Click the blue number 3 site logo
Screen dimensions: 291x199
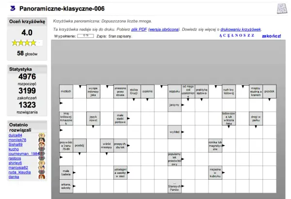(x=13, y=8)
